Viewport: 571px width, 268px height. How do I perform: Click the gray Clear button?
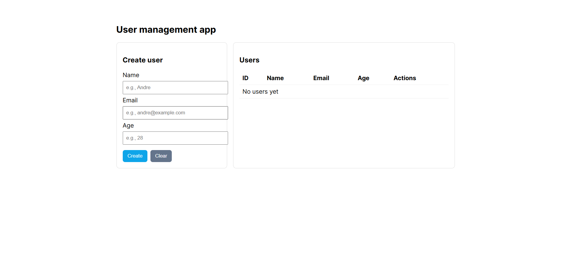click(161, 156)
